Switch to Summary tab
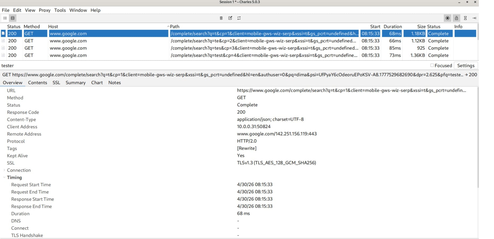This screenshot has height=239, width=494. (75, 83)
